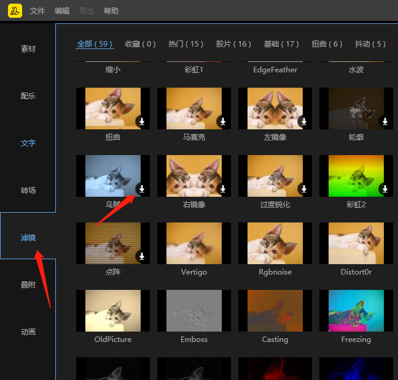Go to the 素材 sidebar section
Viewport: 398px width, 380px height.
(28, 49)
